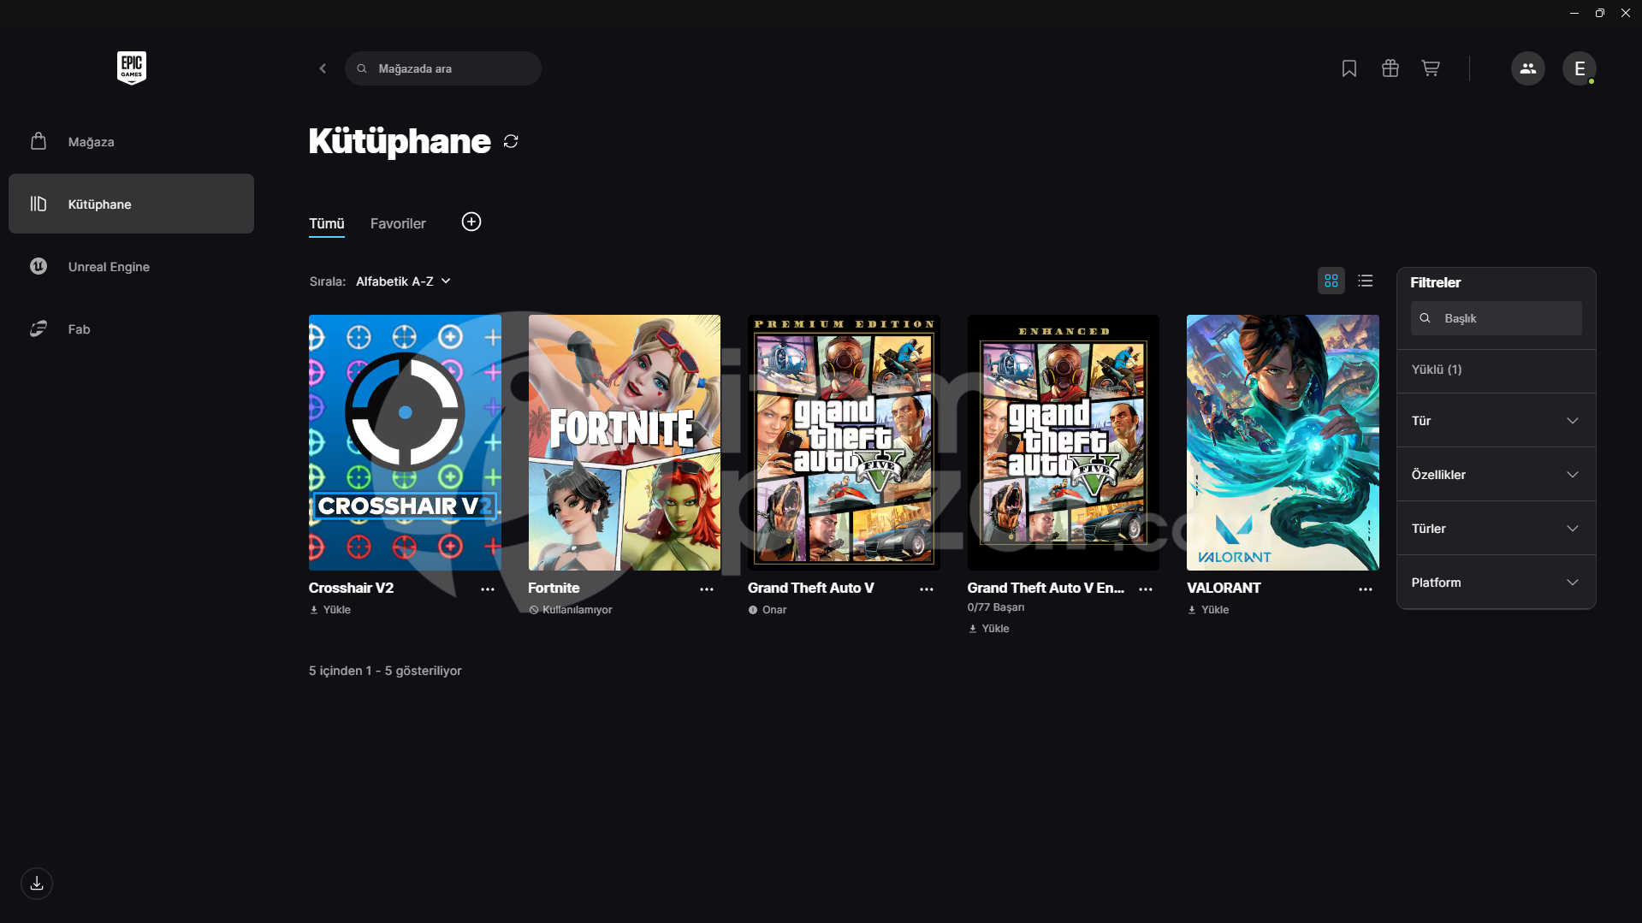Expand the Türler filter
This screenshot has height=923, width=1642.
[x=1496, y=529]
